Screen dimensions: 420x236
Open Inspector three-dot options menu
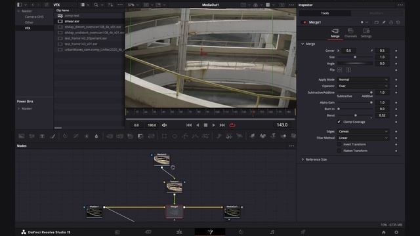[x=400, y=5]
